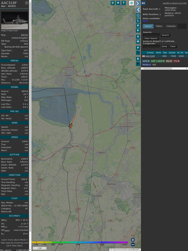
Task: Sort table by Callsign column
Action: tap(150, 53)
